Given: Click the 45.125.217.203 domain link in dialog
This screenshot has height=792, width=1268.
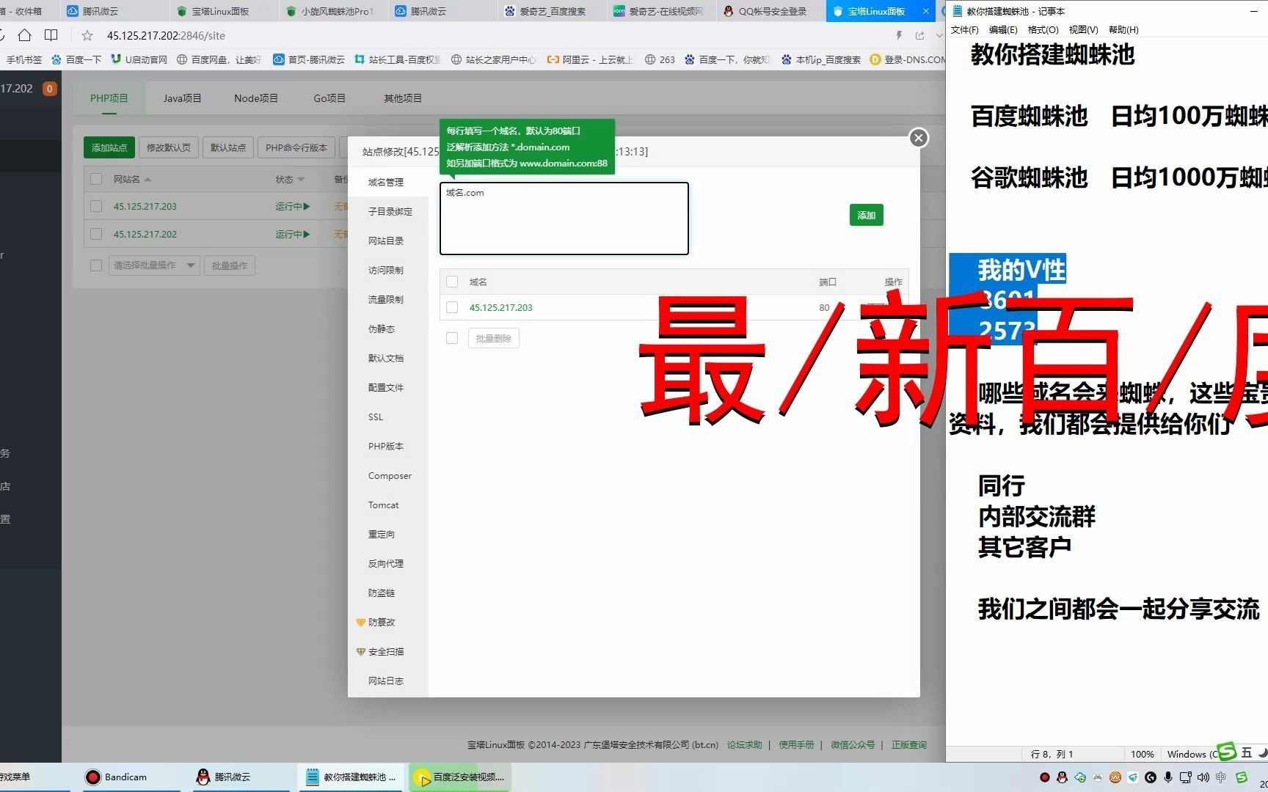Looking at the screenshot, I should click(x=501, y=308).
